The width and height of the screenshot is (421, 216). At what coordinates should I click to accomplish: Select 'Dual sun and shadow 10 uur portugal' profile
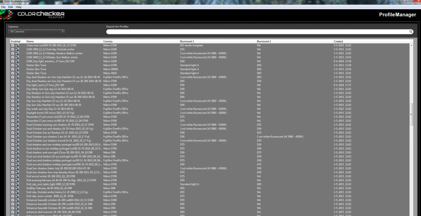(64, 156)
